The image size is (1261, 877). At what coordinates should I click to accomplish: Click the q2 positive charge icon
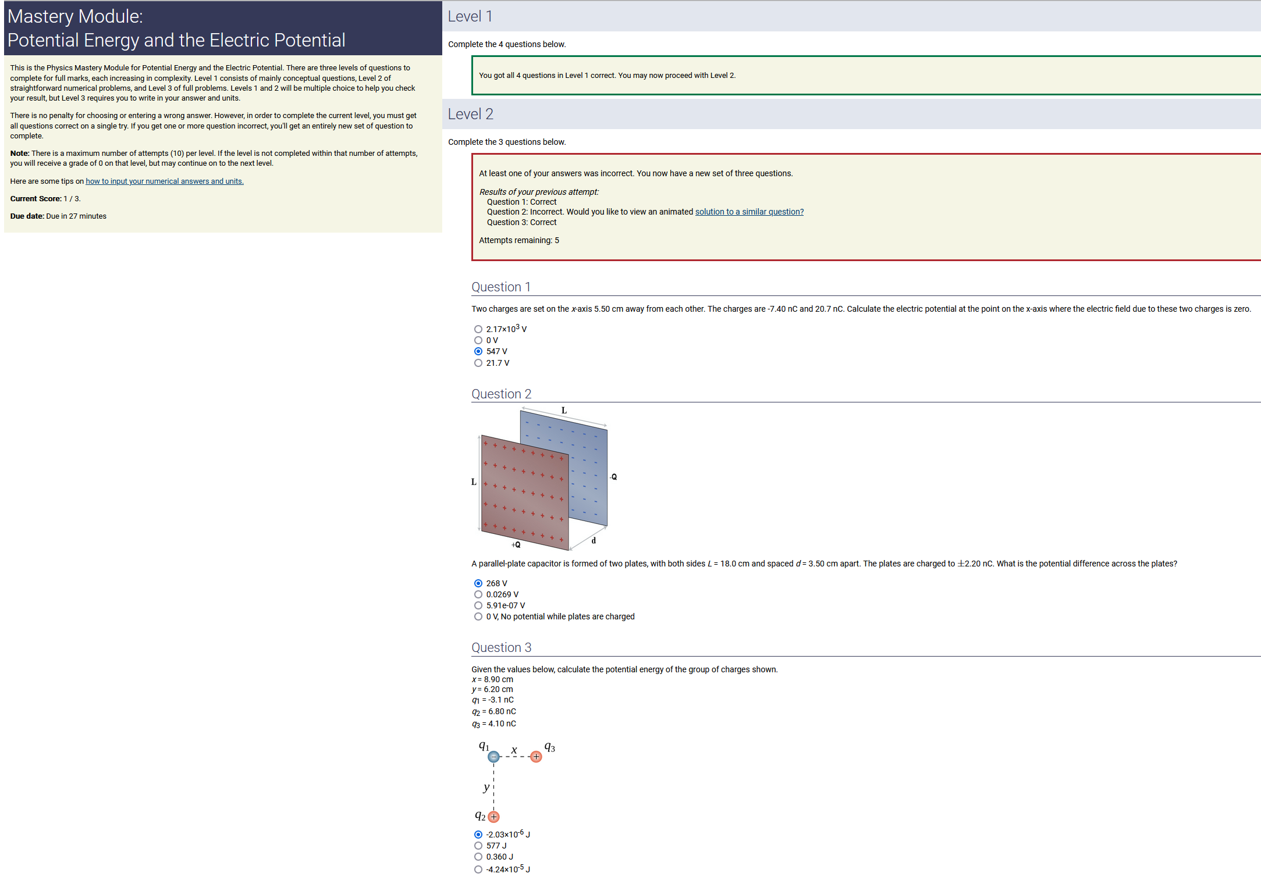pyautogui.click(x=493, y=817)
